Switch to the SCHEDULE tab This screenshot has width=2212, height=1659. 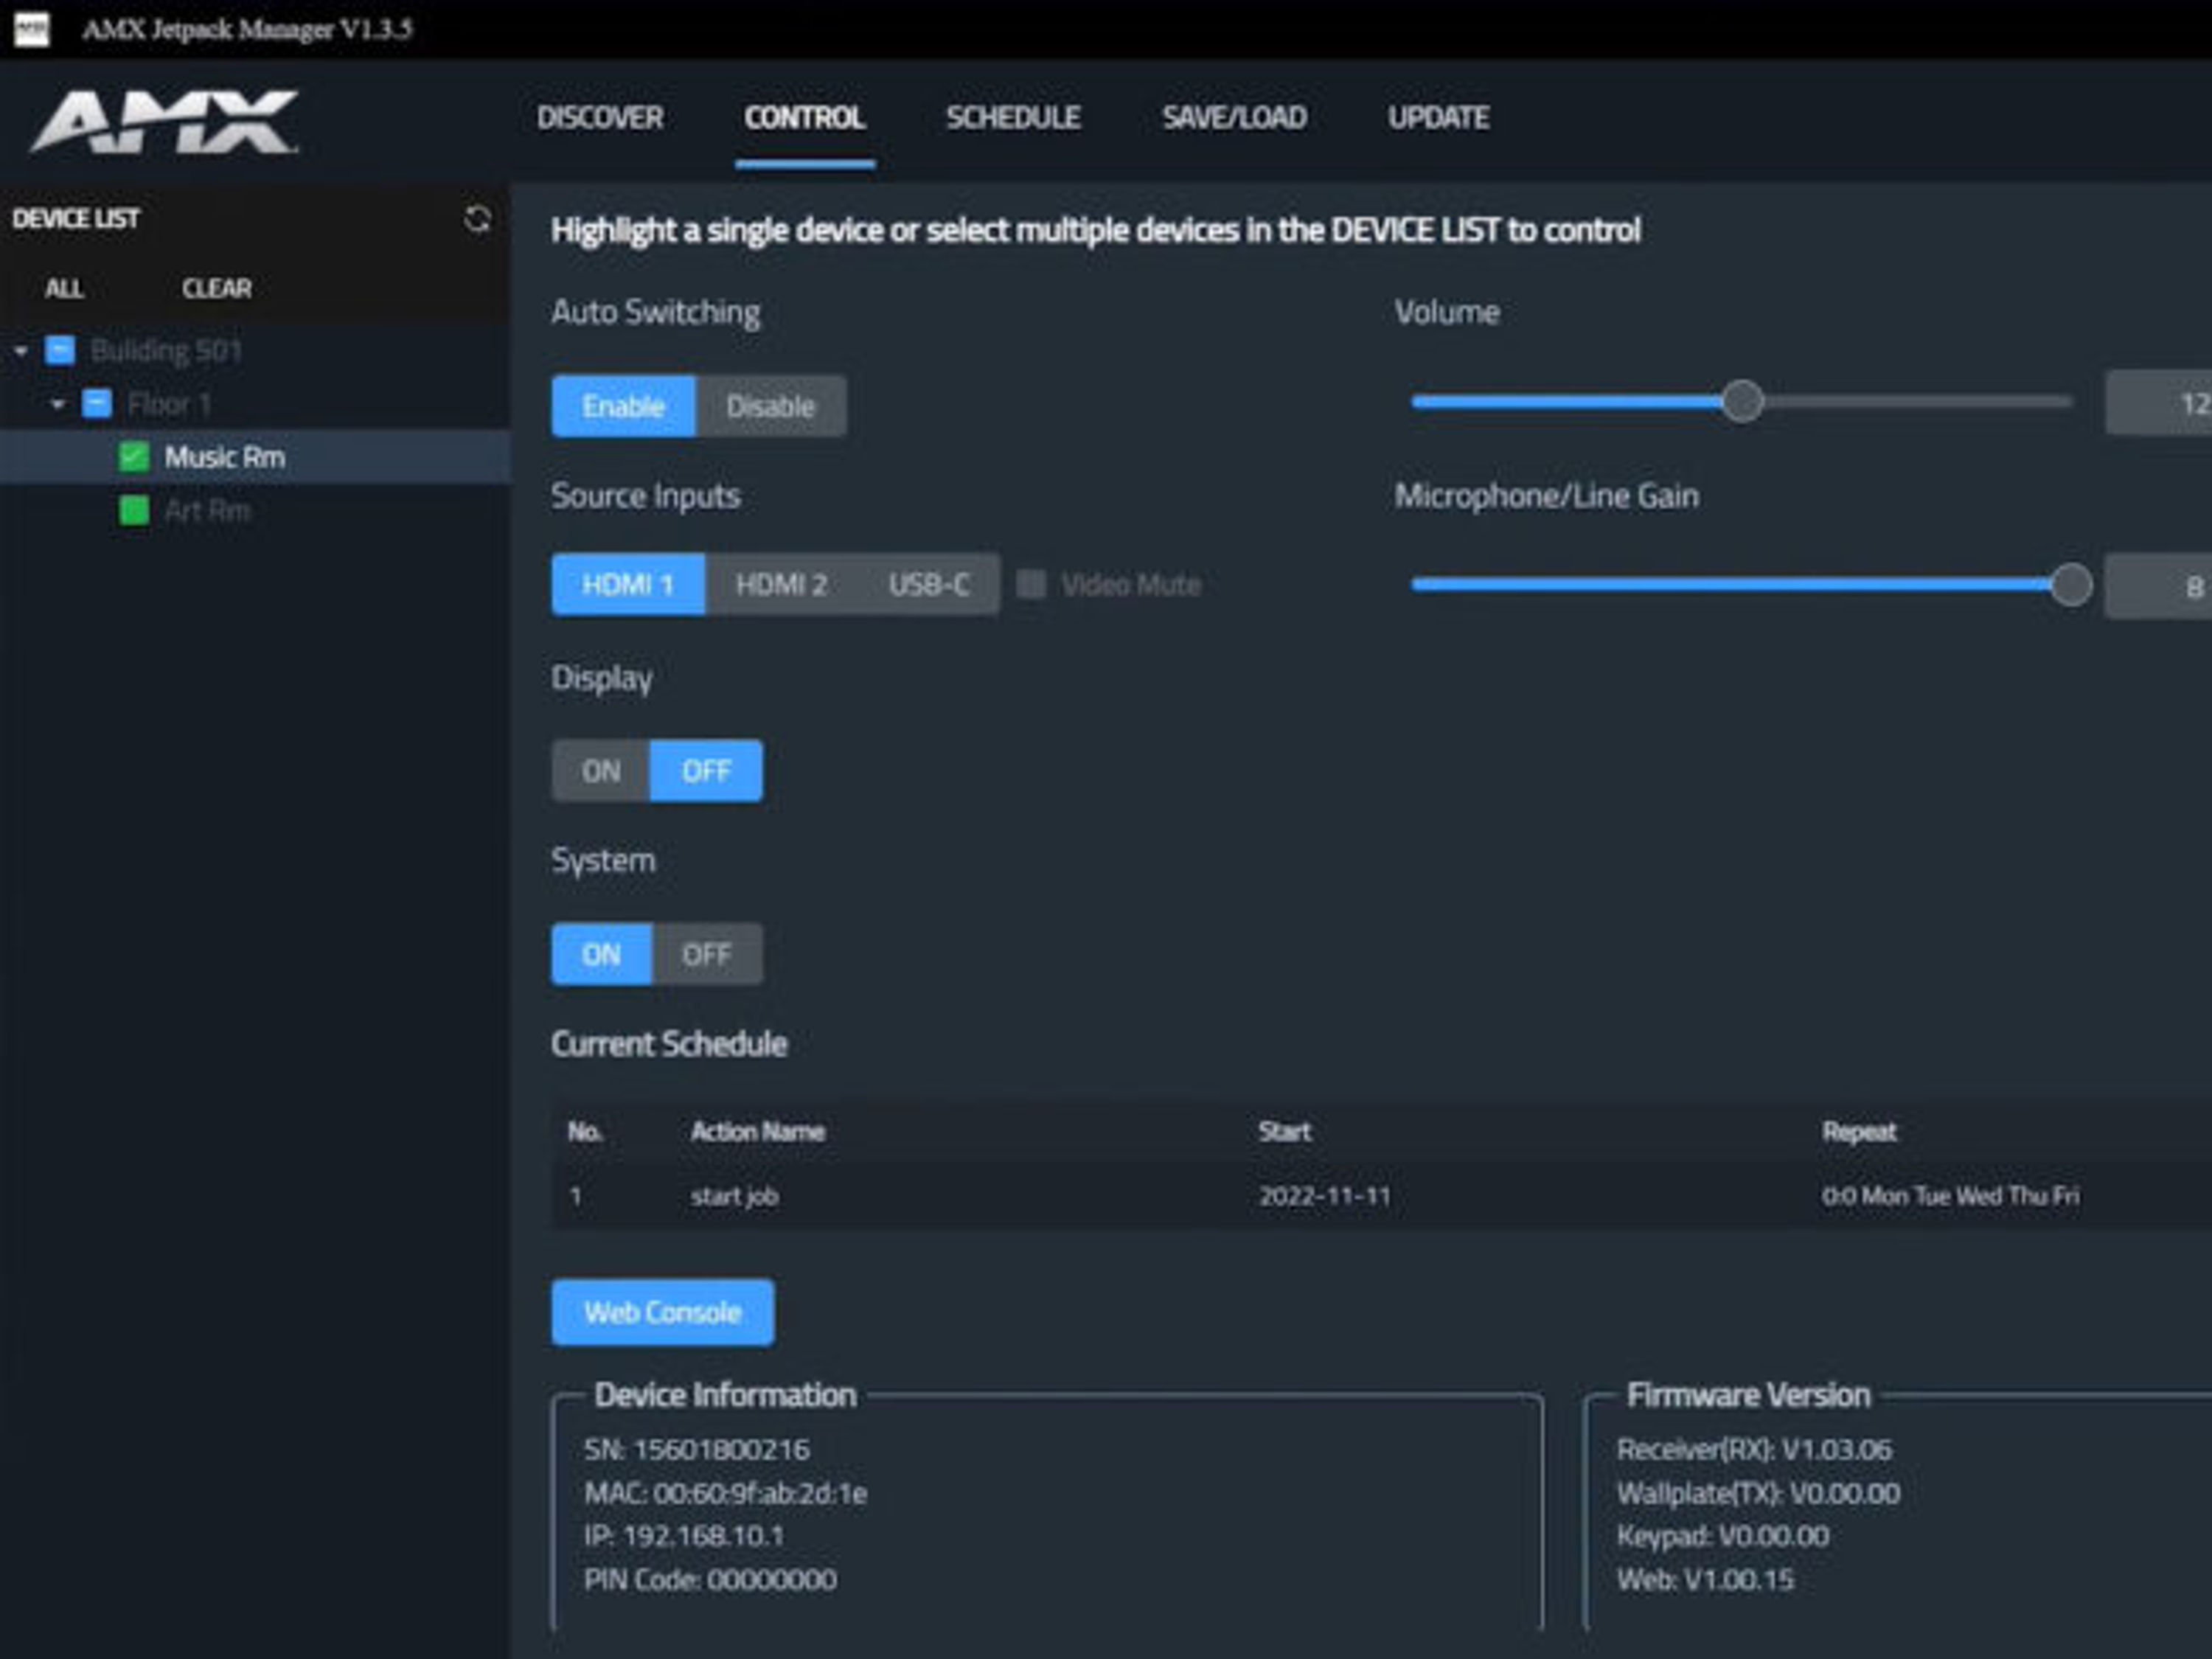(x=1012, y=118)
